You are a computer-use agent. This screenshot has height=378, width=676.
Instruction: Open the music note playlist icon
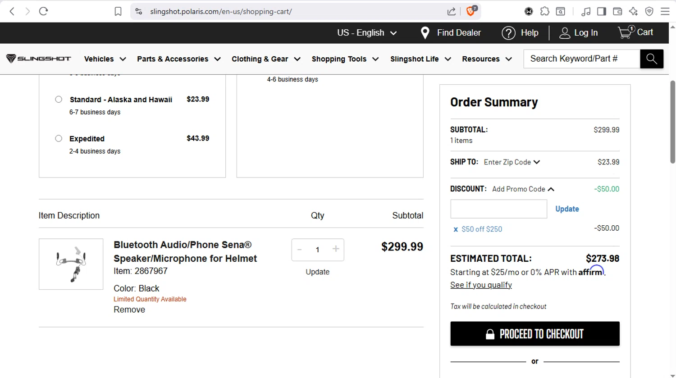[x=586, y=11]
